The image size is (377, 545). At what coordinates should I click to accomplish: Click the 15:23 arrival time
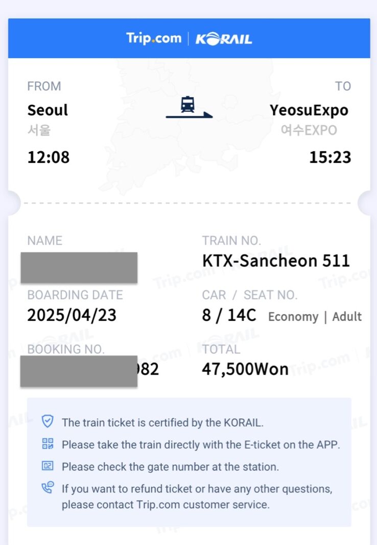[330, 157]
